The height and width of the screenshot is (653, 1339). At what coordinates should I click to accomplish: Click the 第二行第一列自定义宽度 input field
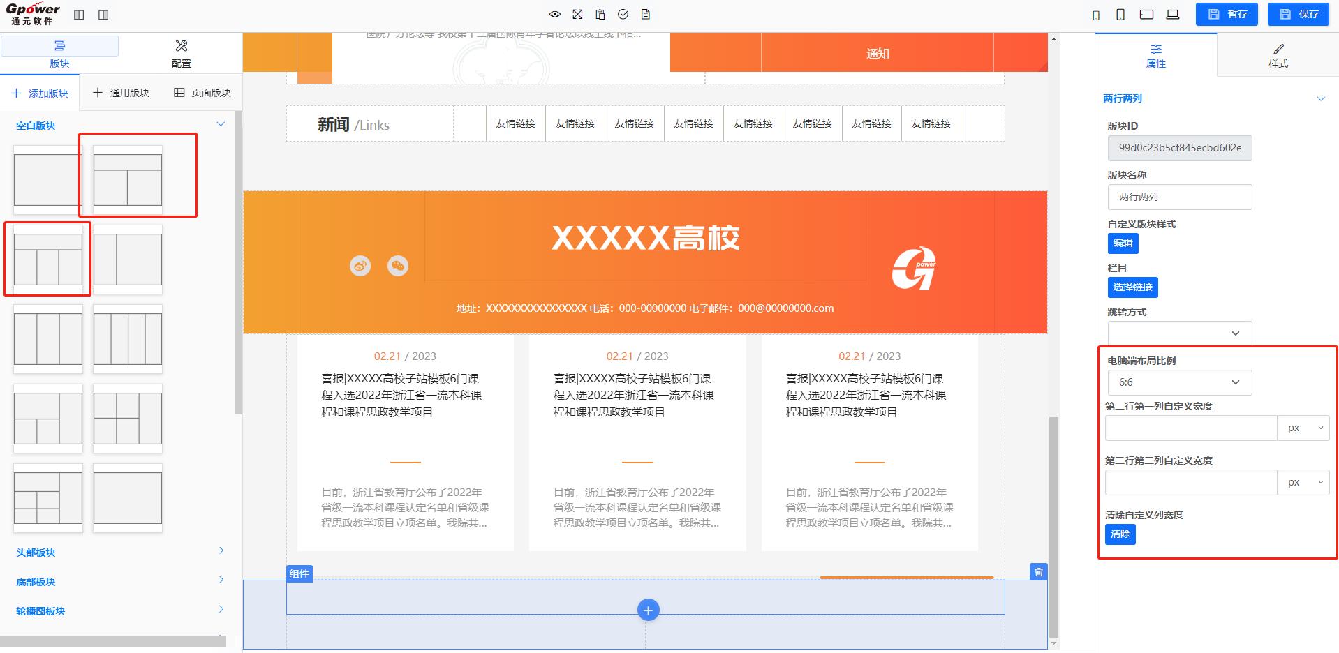(1190, 428)
